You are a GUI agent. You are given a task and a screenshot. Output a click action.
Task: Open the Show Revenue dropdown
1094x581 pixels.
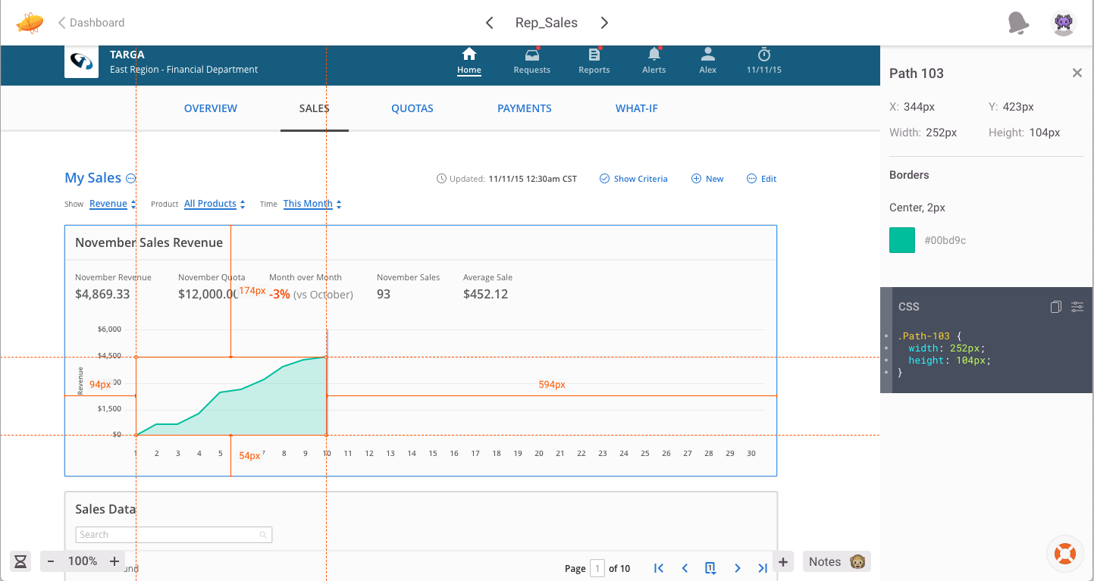pos(112,204)
